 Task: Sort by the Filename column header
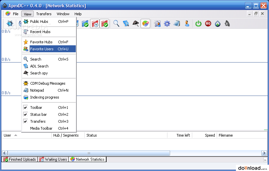point(242,135)
